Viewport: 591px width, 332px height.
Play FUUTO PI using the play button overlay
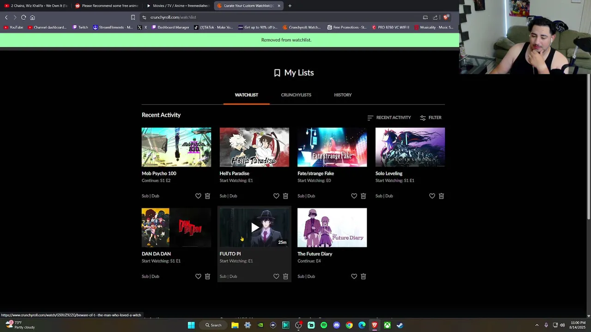pos(254,227)
